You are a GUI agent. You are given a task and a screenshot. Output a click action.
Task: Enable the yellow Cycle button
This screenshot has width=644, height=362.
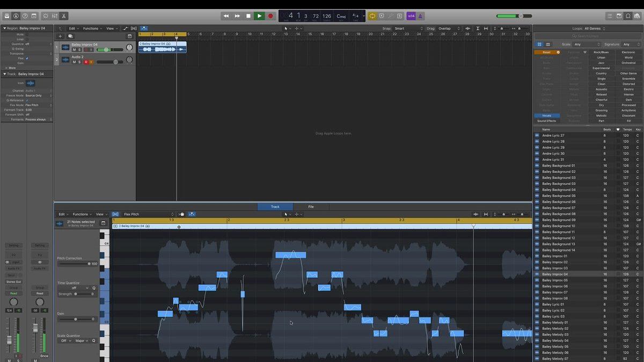click(x=372, y=16)
